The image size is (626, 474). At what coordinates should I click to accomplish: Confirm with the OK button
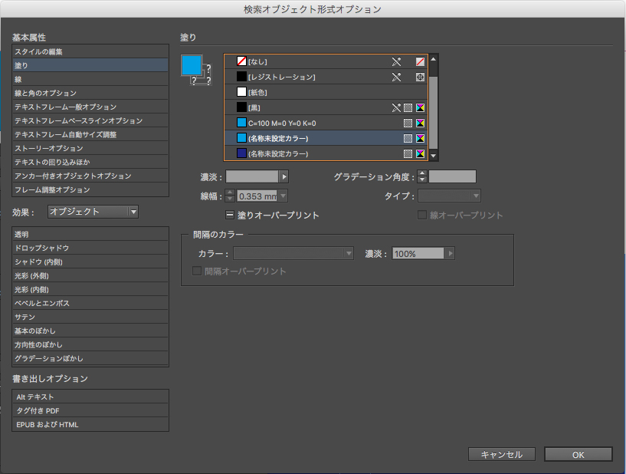(578, 455)
